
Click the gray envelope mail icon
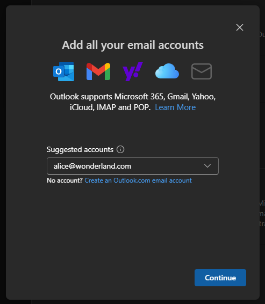[x=202, y=71]
